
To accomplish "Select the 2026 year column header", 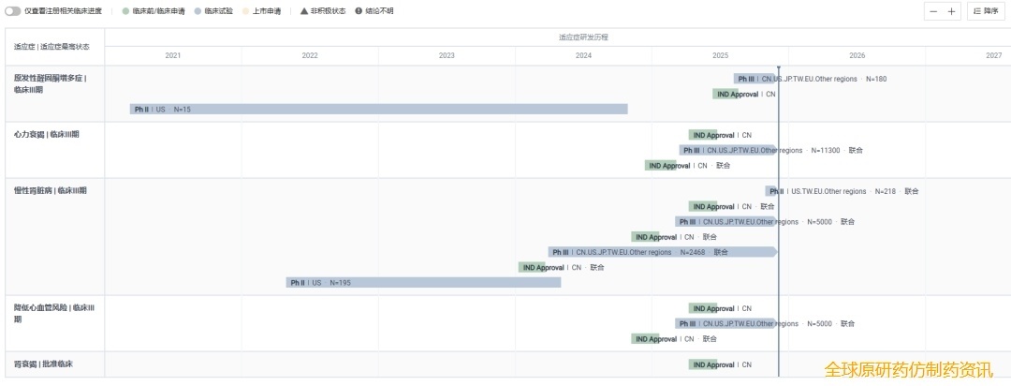I will tap(857, 55).
